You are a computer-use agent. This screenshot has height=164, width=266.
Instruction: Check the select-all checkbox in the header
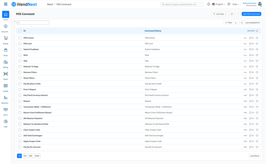coord(20,31)
